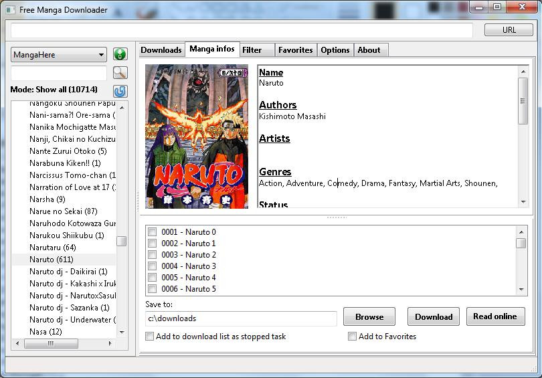Click the Download button

pos(434,316)
